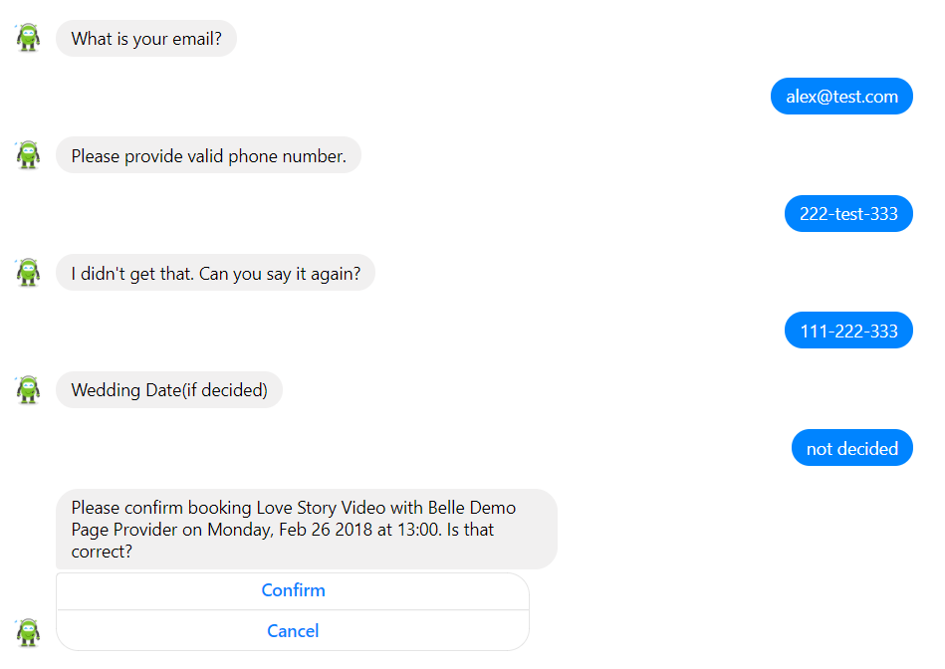Image resolution: width=945 pixels, height=669 pixels.
Task: Click the booking confirmation message text
Action: (307, 530)
